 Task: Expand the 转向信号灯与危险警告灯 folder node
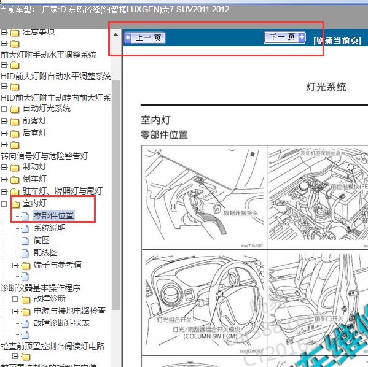point(4,144)
